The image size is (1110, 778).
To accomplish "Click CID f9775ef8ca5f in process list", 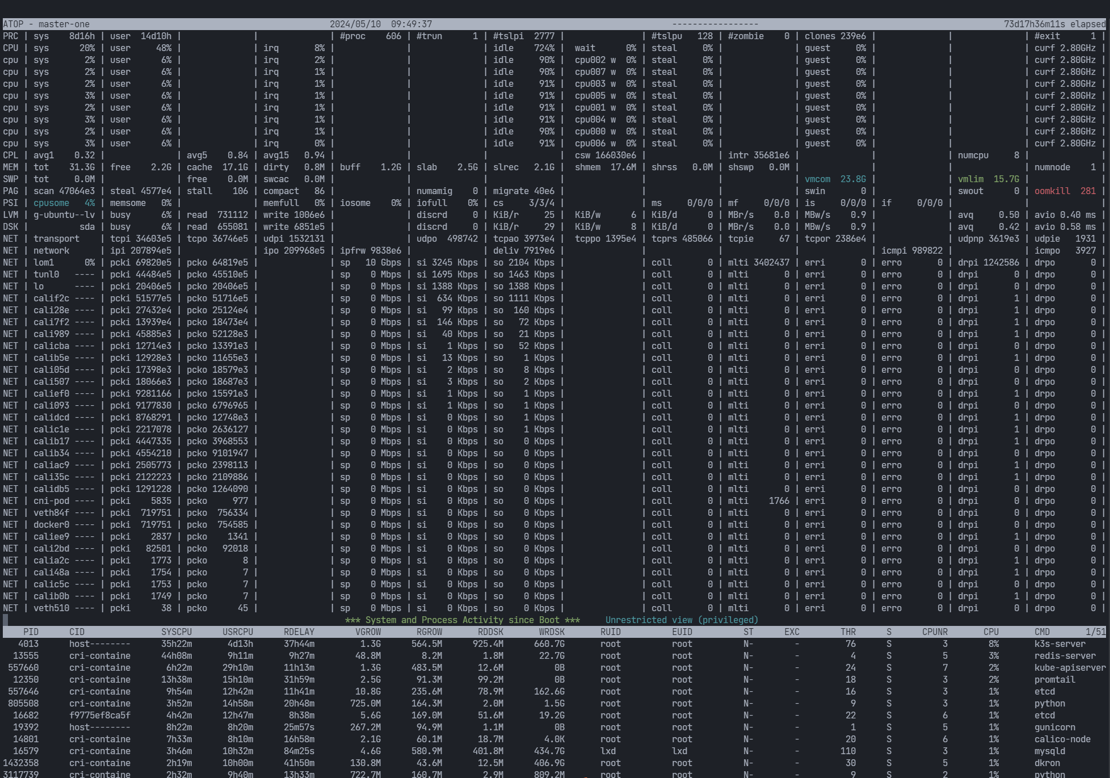I will coord(100,715).
